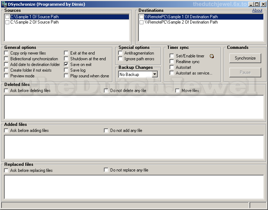
Task: Minimize the DSynchronize window
Action: pos(251,4)
